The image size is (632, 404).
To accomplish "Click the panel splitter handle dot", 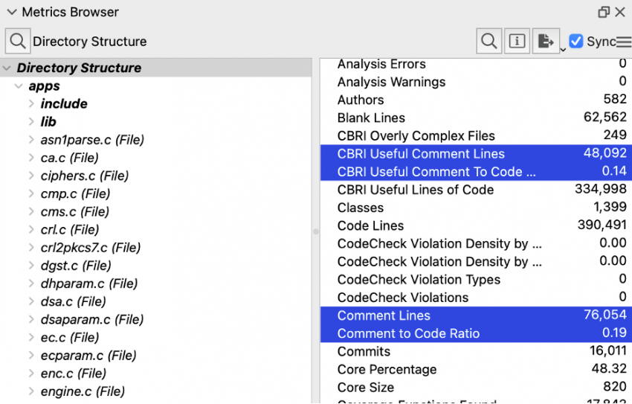I will pyautogui.click(x=316, y=231).
